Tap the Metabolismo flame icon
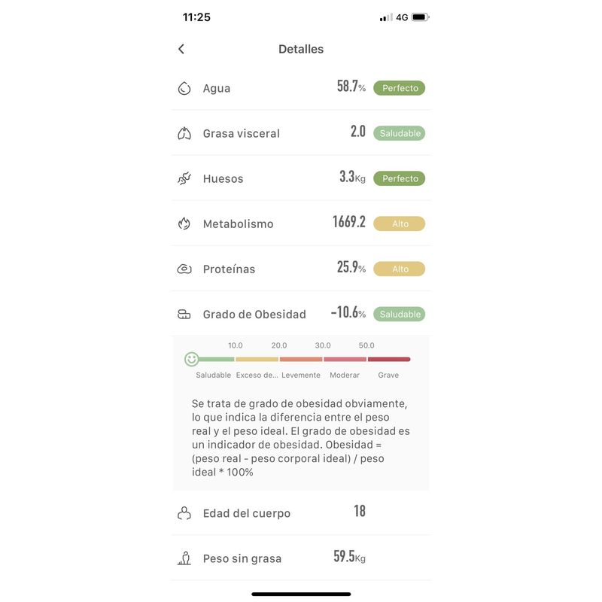 click(184, 223)
